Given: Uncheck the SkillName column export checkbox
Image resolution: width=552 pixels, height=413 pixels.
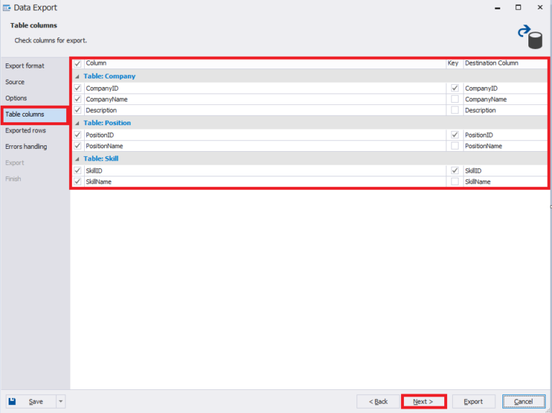Looking at the screenshot, I should coord(78,181).
